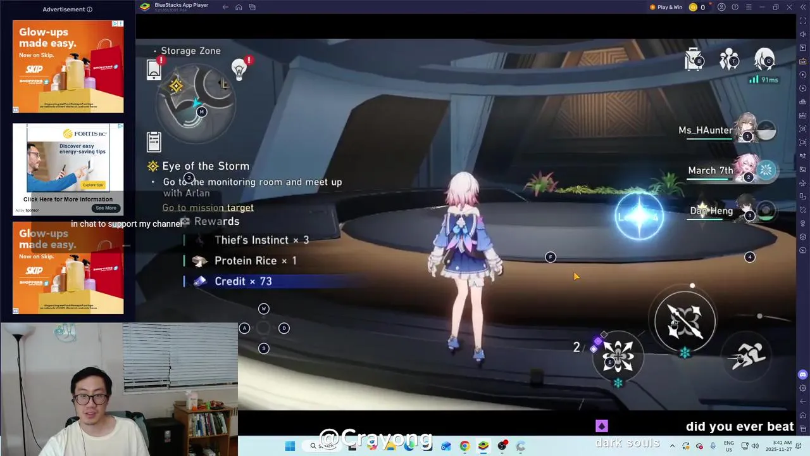Tap the basic attack button
This screenshot has height=456, width=810.
pyautogui.click(x=685, y=322)
